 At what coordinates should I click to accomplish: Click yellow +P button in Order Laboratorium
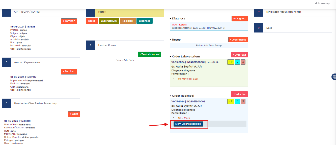pyautogui.click(x=231, y=62)
